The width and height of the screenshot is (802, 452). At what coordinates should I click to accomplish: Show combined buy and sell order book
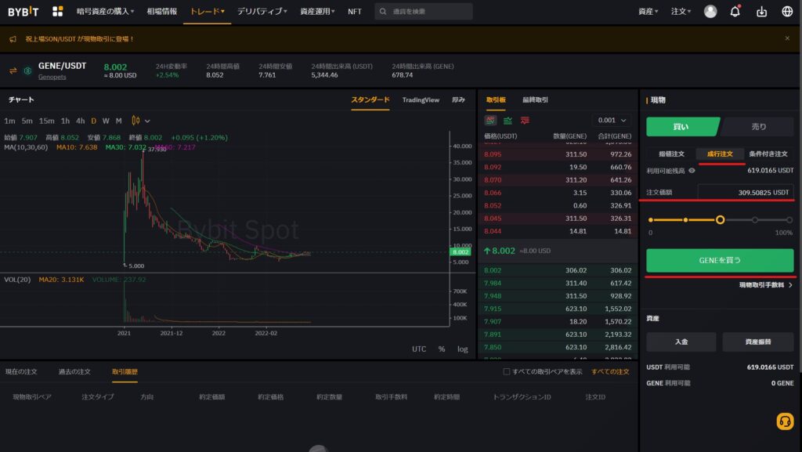490,121
